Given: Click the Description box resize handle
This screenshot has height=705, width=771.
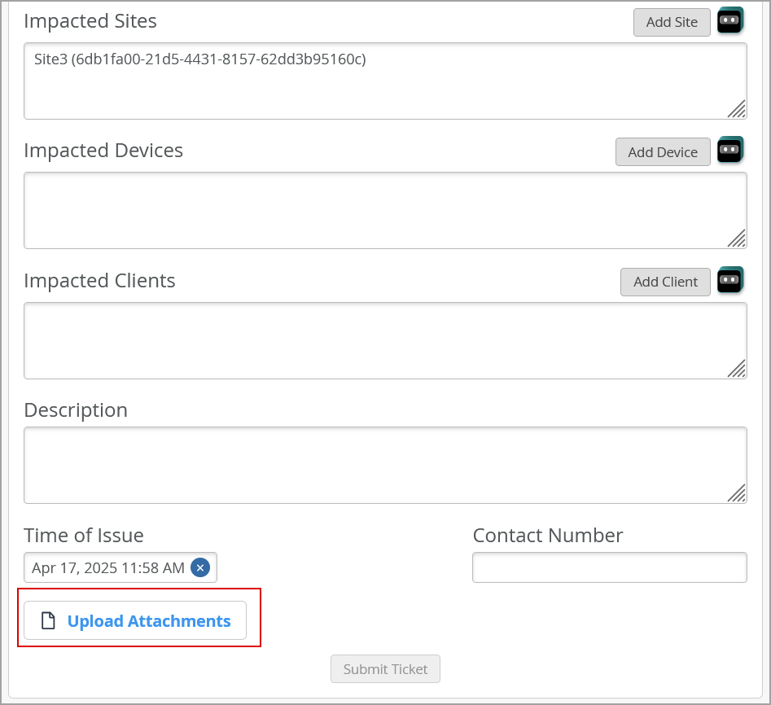Looking at the screenshot, I should coord(737,493).
